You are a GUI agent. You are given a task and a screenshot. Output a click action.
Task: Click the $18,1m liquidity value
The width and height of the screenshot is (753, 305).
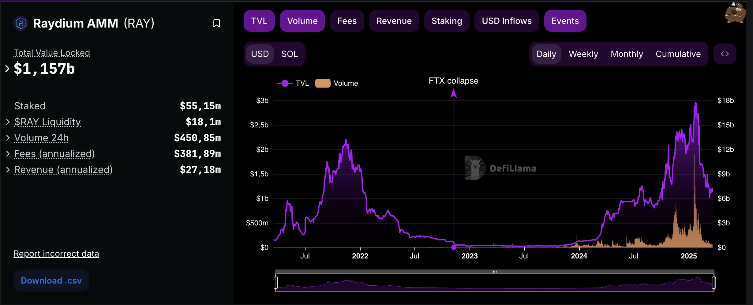coord(203,122)
